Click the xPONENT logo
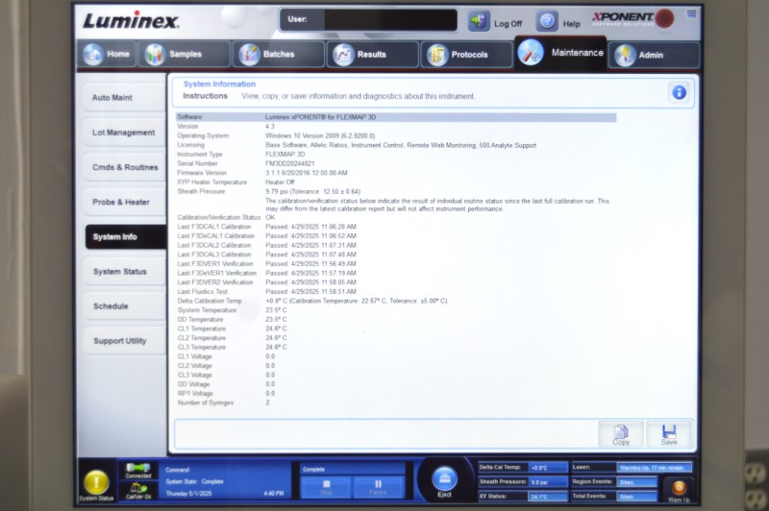This screenshot has width=769, height=511. 633,18
